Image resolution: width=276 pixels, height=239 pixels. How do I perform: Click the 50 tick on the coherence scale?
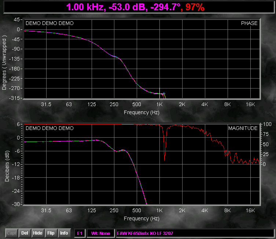[266, 144]
